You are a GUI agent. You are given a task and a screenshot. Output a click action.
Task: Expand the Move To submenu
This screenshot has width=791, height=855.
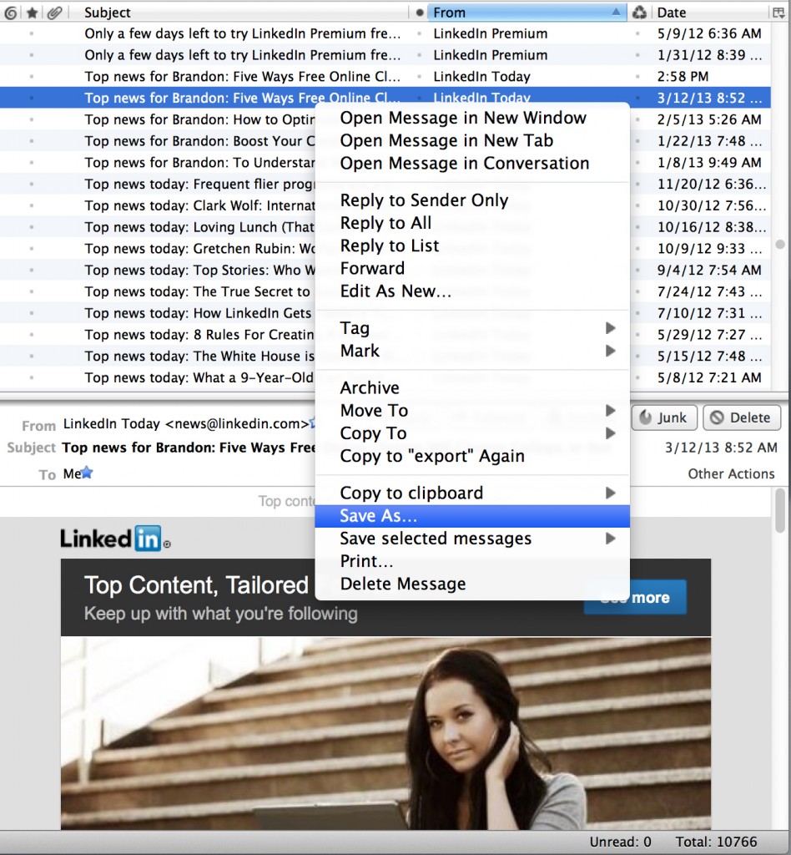[x=472, y=410]
